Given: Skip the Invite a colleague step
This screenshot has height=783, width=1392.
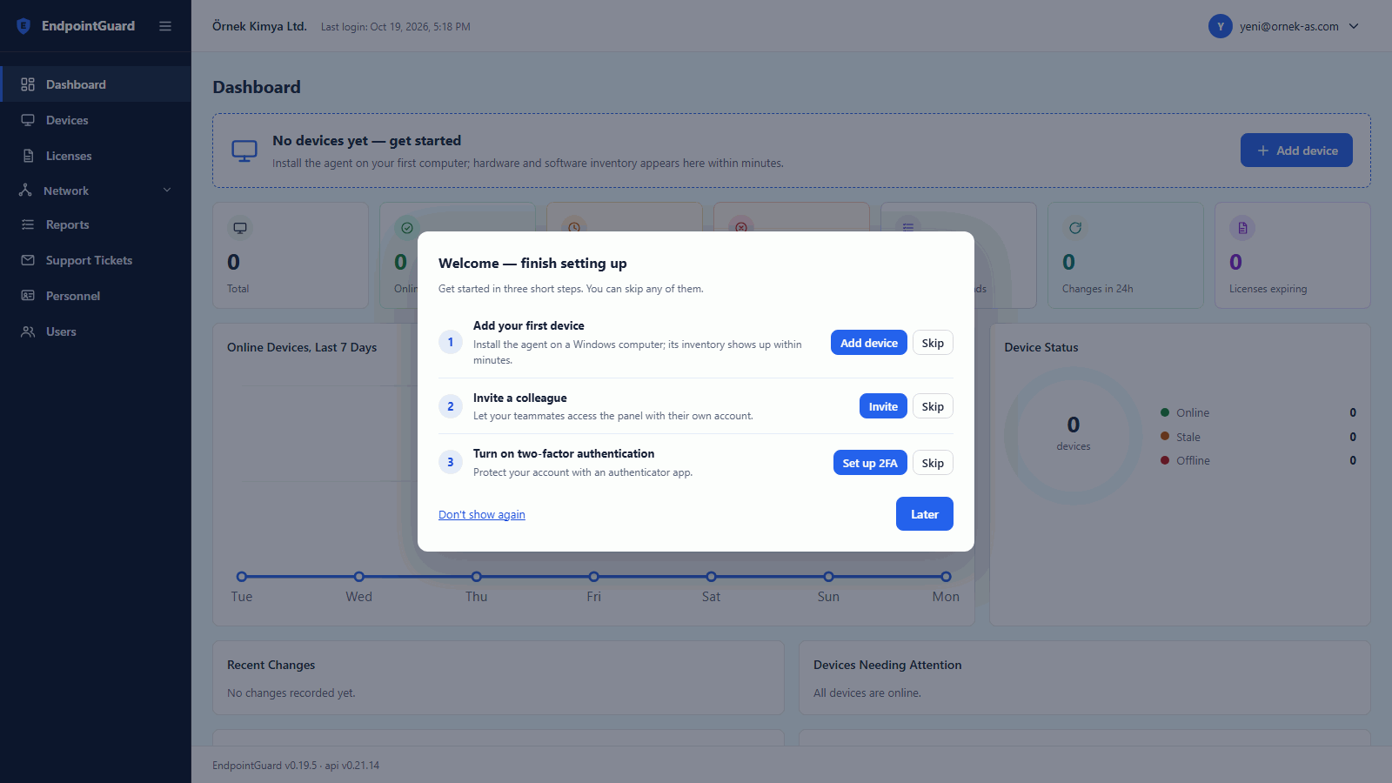Looking at the screenshot, I should (933, 406).
